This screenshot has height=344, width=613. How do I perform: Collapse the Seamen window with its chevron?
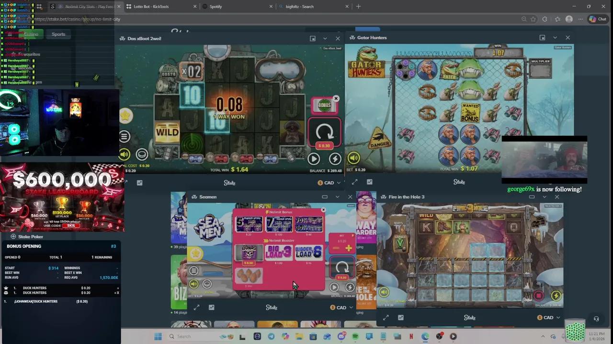337,196
